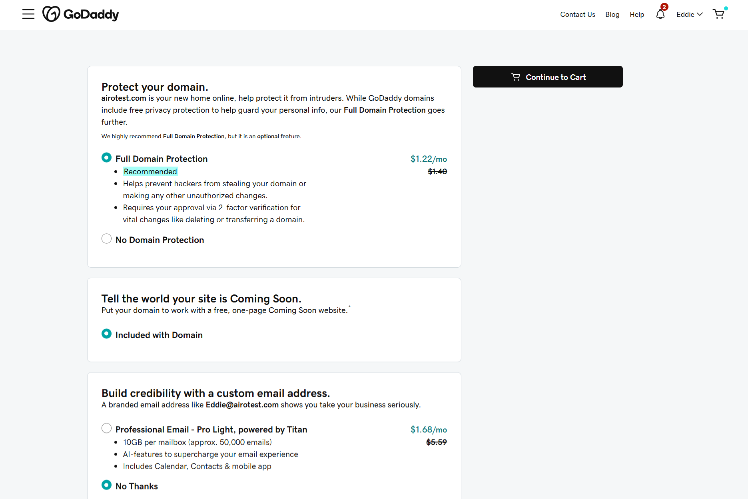Screen dimensions: 748x499
Task: Click the 10GB per mailbox bullet
Action: click(x=197, y=442)
